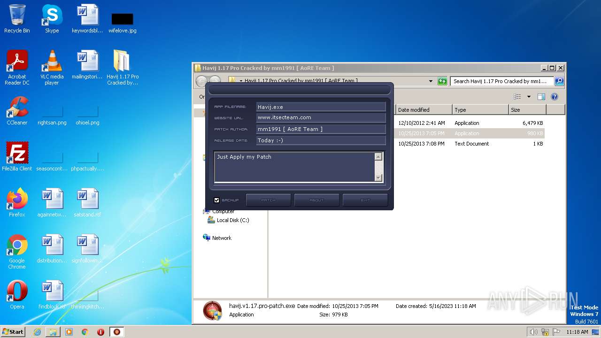The width and height of the screenshot is (601, 338).
Task: Sort by the Type column header
Action: 480,110
